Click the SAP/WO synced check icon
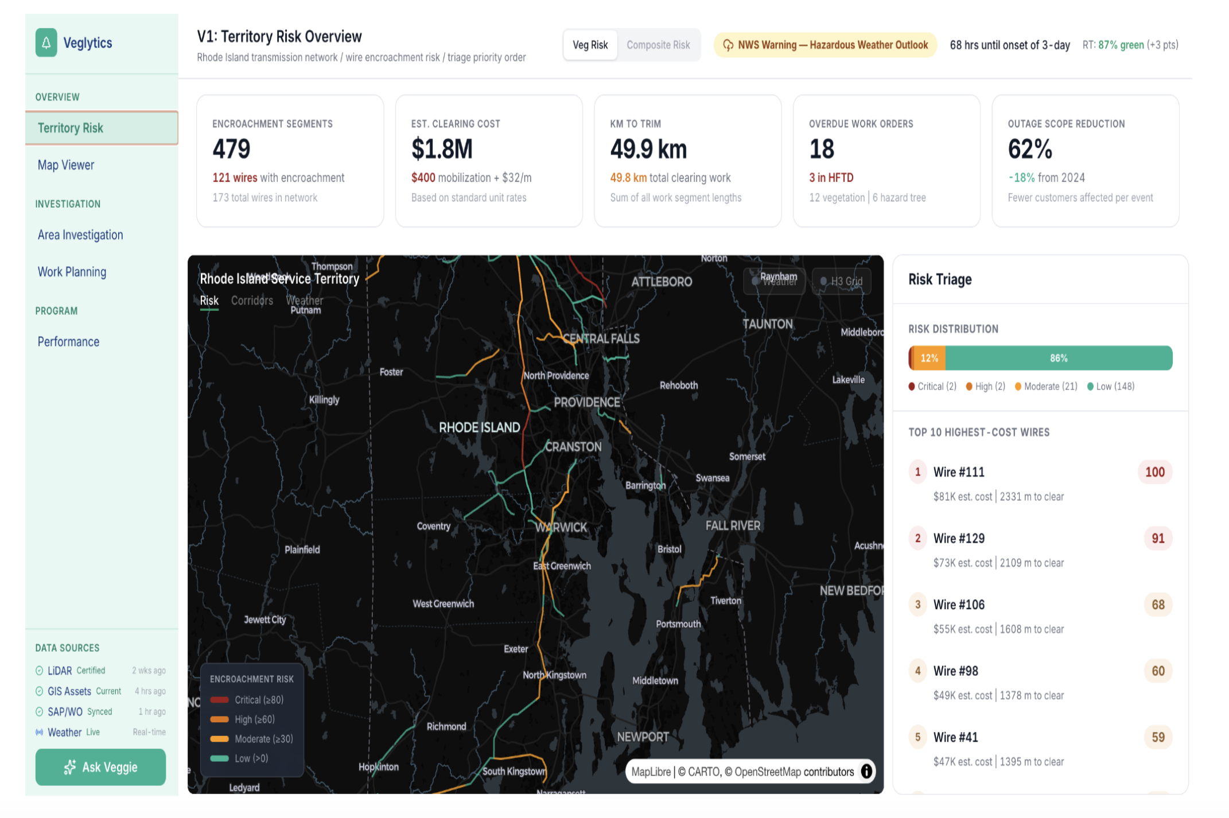Image resolution: width=1229 pixels, height=818 pixels. (x=39, y=712)
